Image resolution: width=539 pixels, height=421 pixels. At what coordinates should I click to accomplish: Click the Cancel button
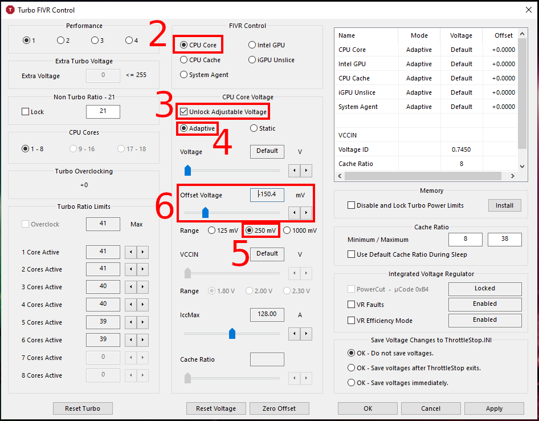[431, 408]
